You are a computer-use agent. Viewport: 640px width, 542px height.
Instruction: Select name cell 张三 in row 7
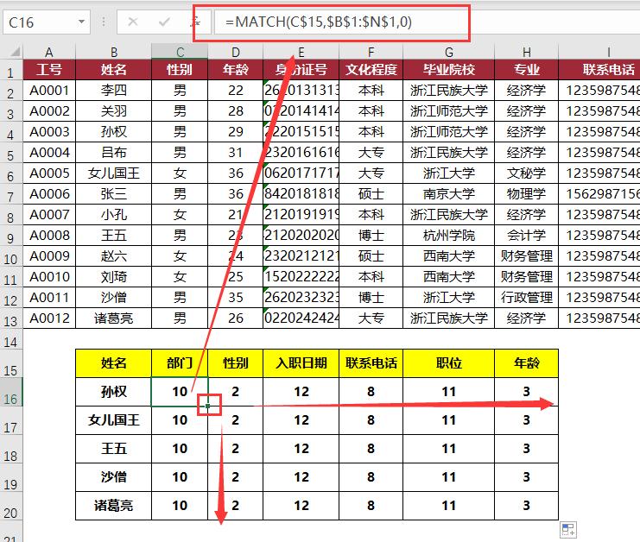pyautogui.click(x=113, y=193)
